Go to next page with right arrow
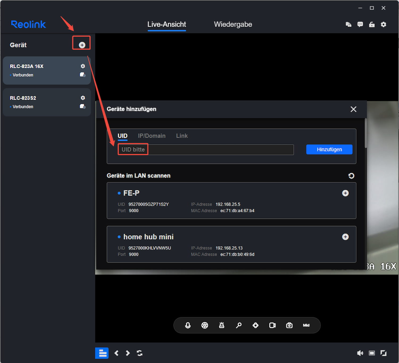The height and width of the screenshot is (363, 399). coord(128,353)
